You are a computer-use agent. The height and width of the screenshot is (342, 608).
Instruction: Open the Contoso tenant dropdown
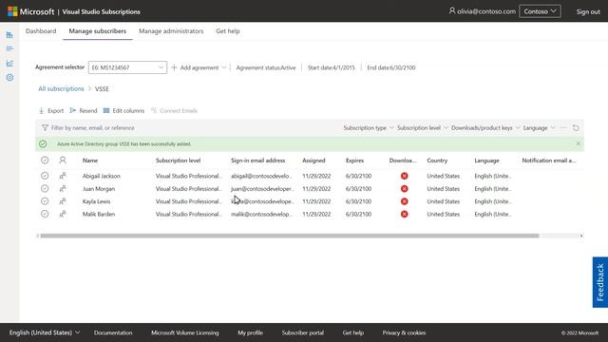(x=540, y=11)
